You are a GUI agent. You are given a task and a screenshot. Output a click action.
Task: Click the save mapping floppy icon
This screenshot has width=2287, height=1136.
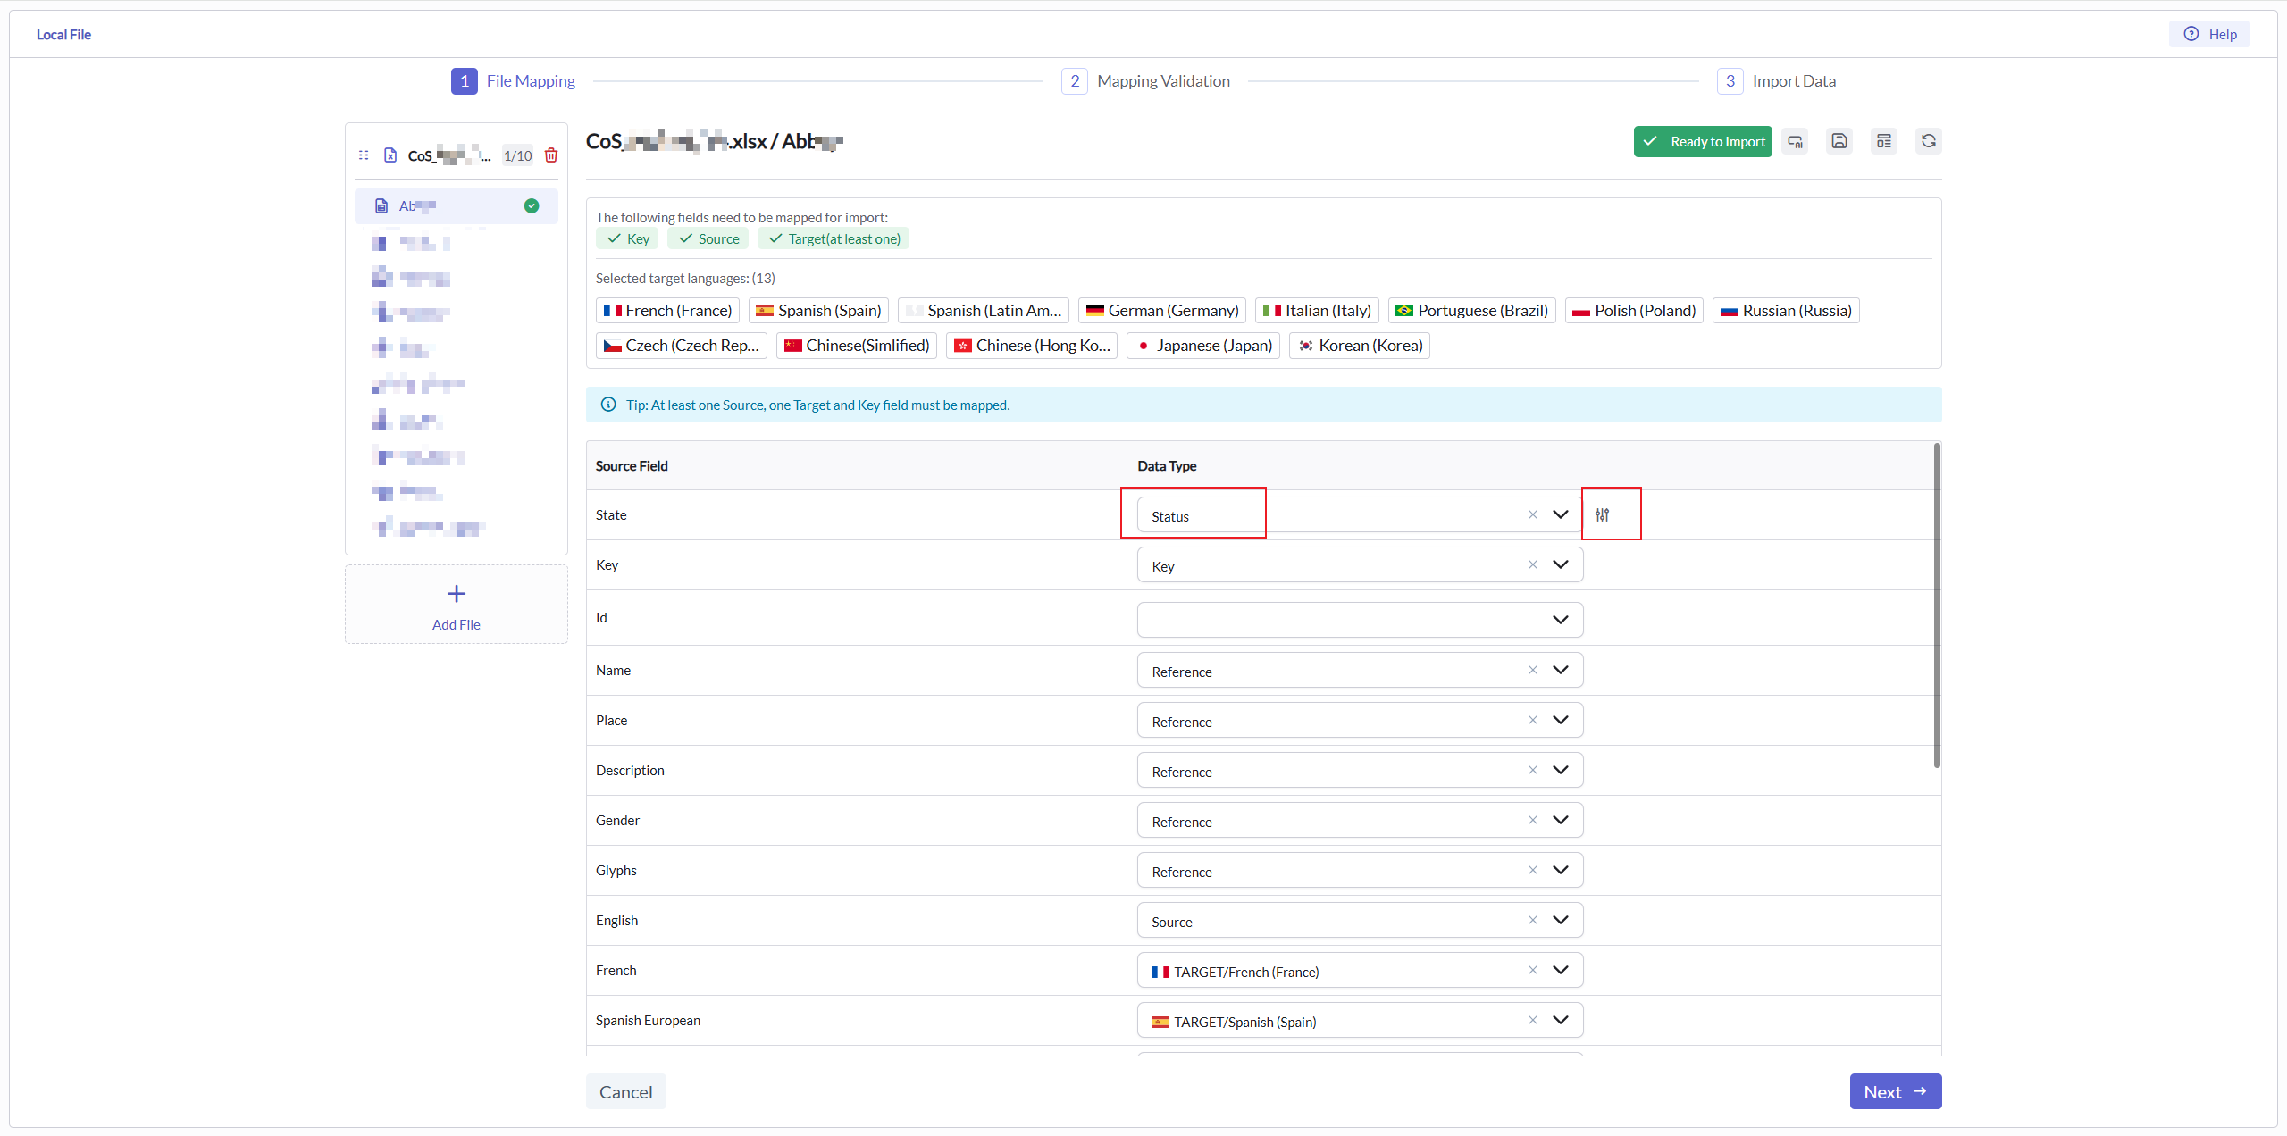[1839, 141]
